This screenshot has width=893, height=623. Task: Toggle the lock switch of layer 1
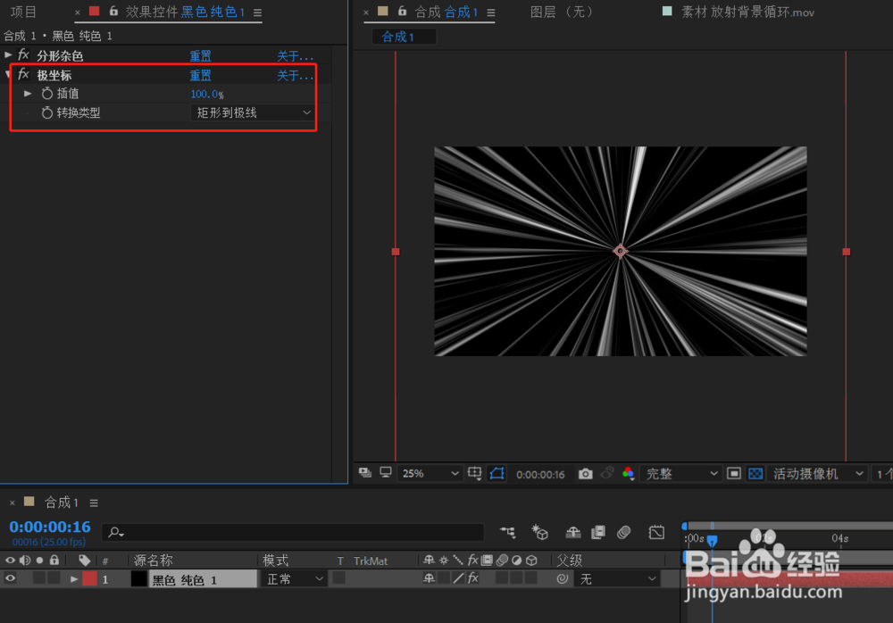click(54, 578)
